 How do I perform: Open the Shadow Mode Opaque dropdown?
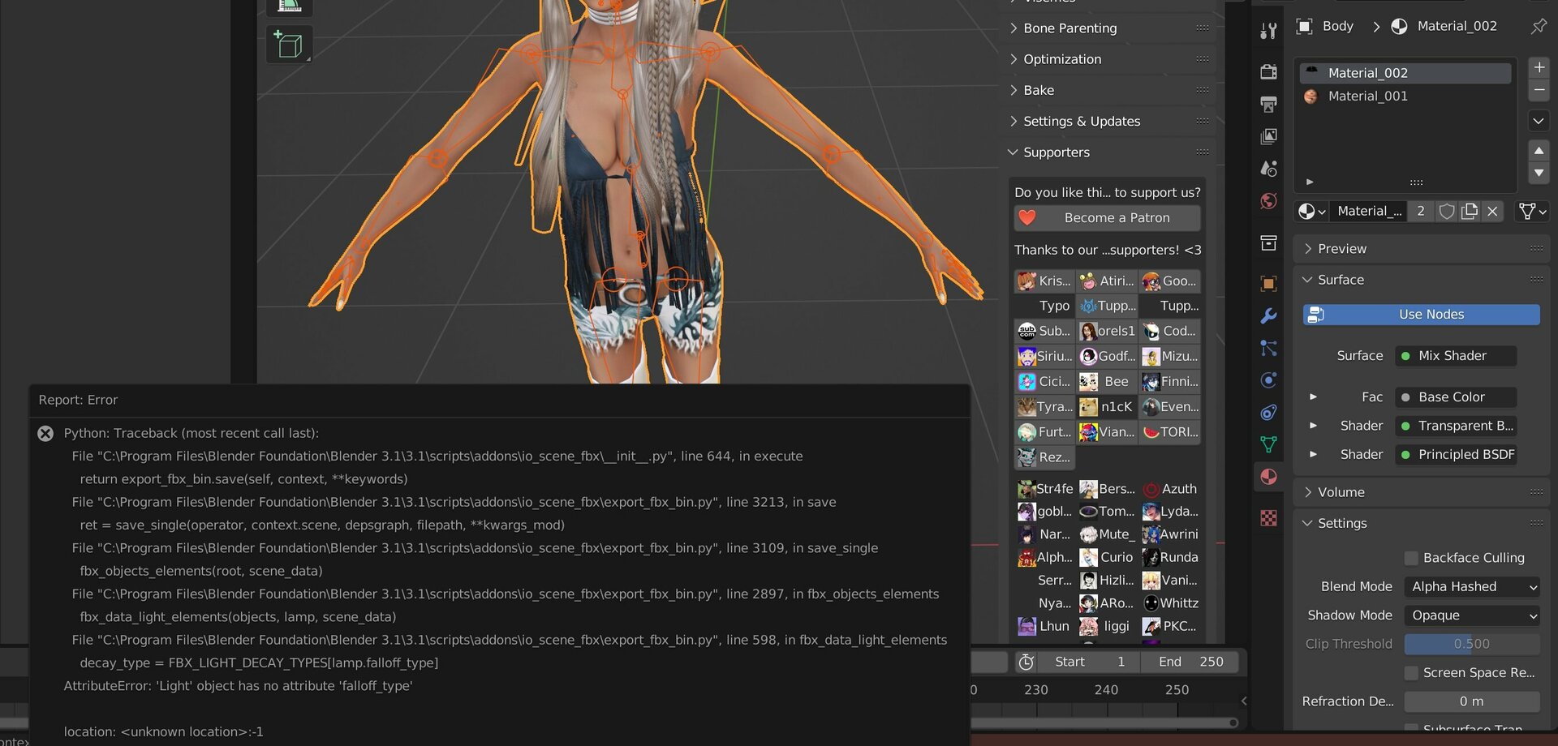click(x=1472, y=615)
